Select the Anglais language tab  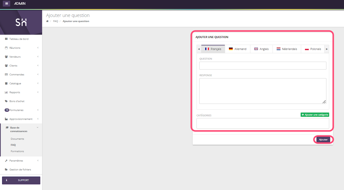[x=261, y=49]
